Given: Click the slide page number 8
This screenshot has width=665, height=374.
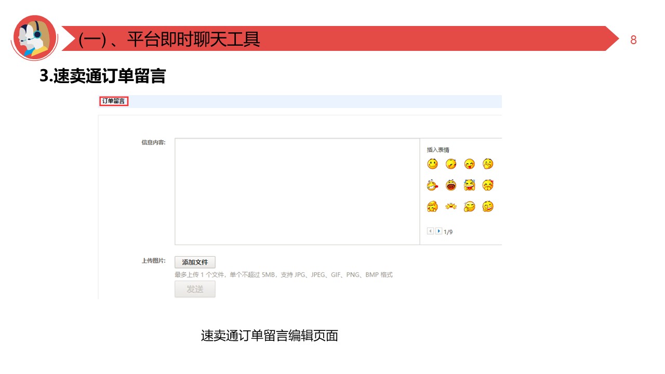Looking at the screenshot, I should point(633,40).
